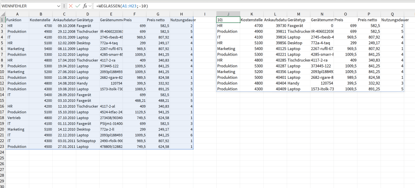Viewport: 415px width, 188px height.
Task: Click the Preis netto cell in column G
Action: tap(158, 20)
